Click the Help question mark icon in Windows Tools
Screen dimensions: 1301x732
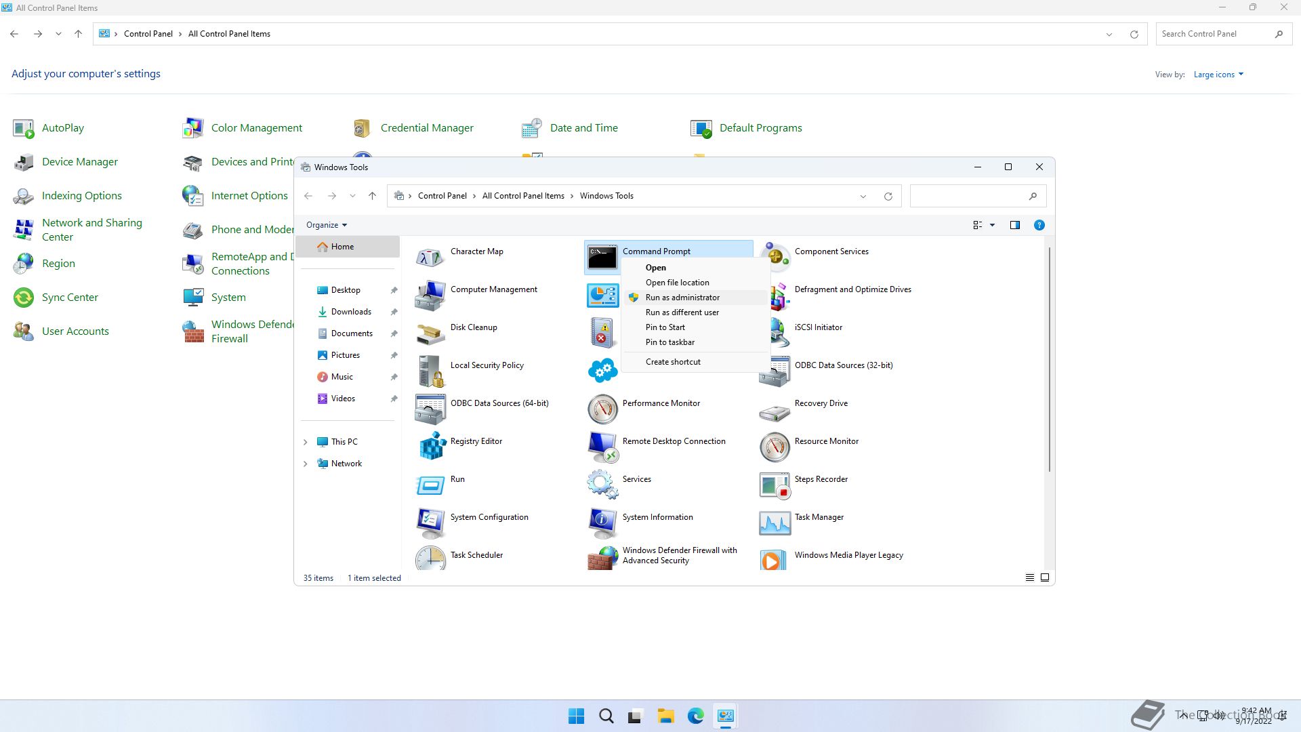click(1039, 225)
